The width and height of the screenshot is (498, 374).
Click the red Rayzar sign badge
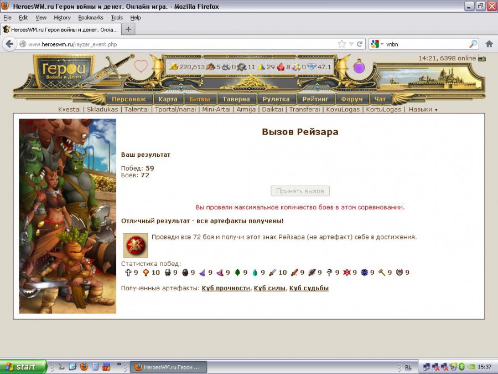pos(136,245)
